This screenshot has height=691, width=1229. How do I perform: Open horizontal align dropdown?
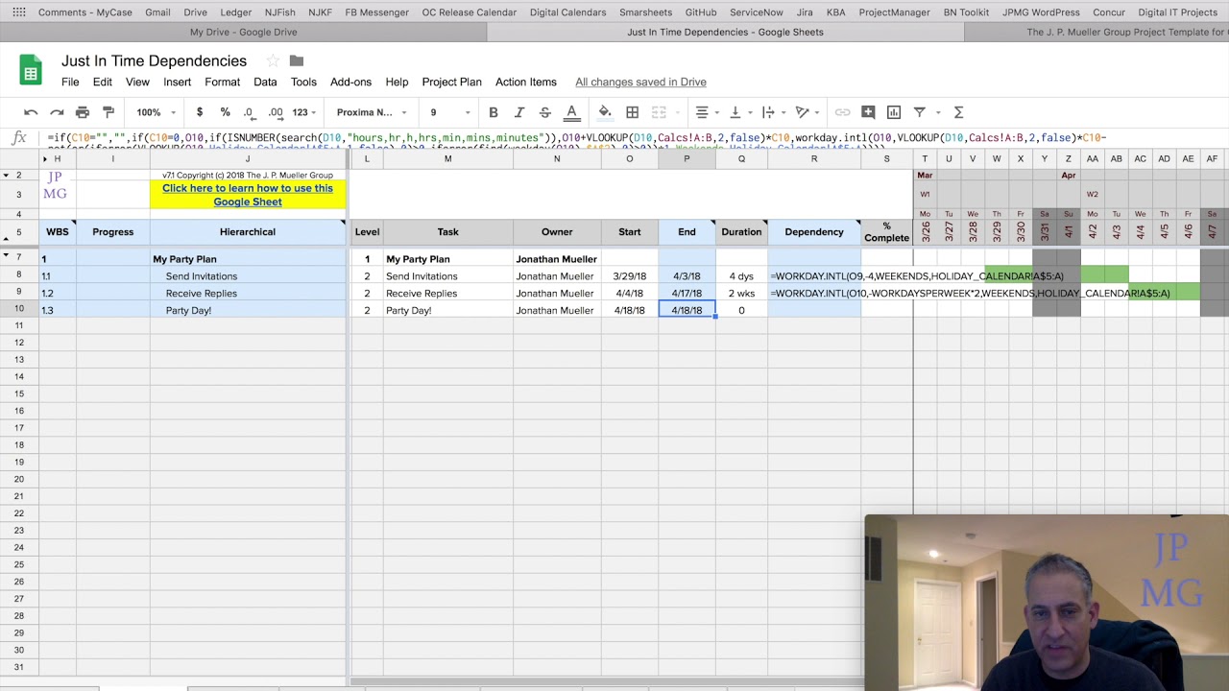707,112
